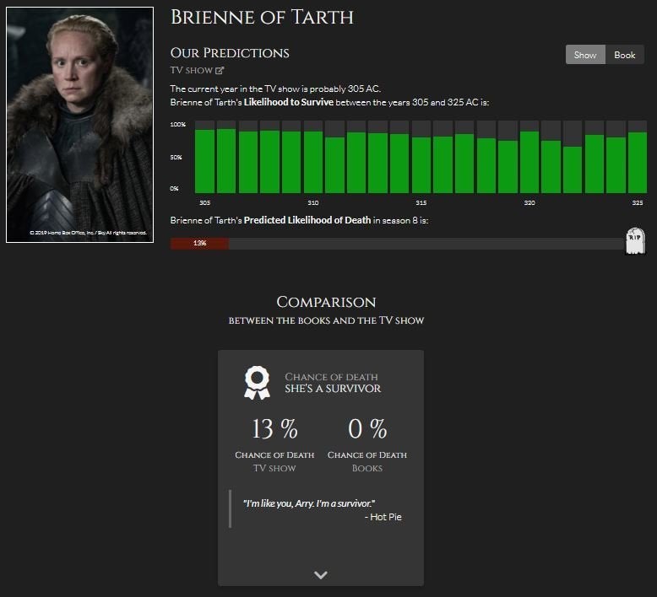Open the TV show external link icon
Image resolution: width=657 pixels, height=597 pixels.
pos(219,71)
